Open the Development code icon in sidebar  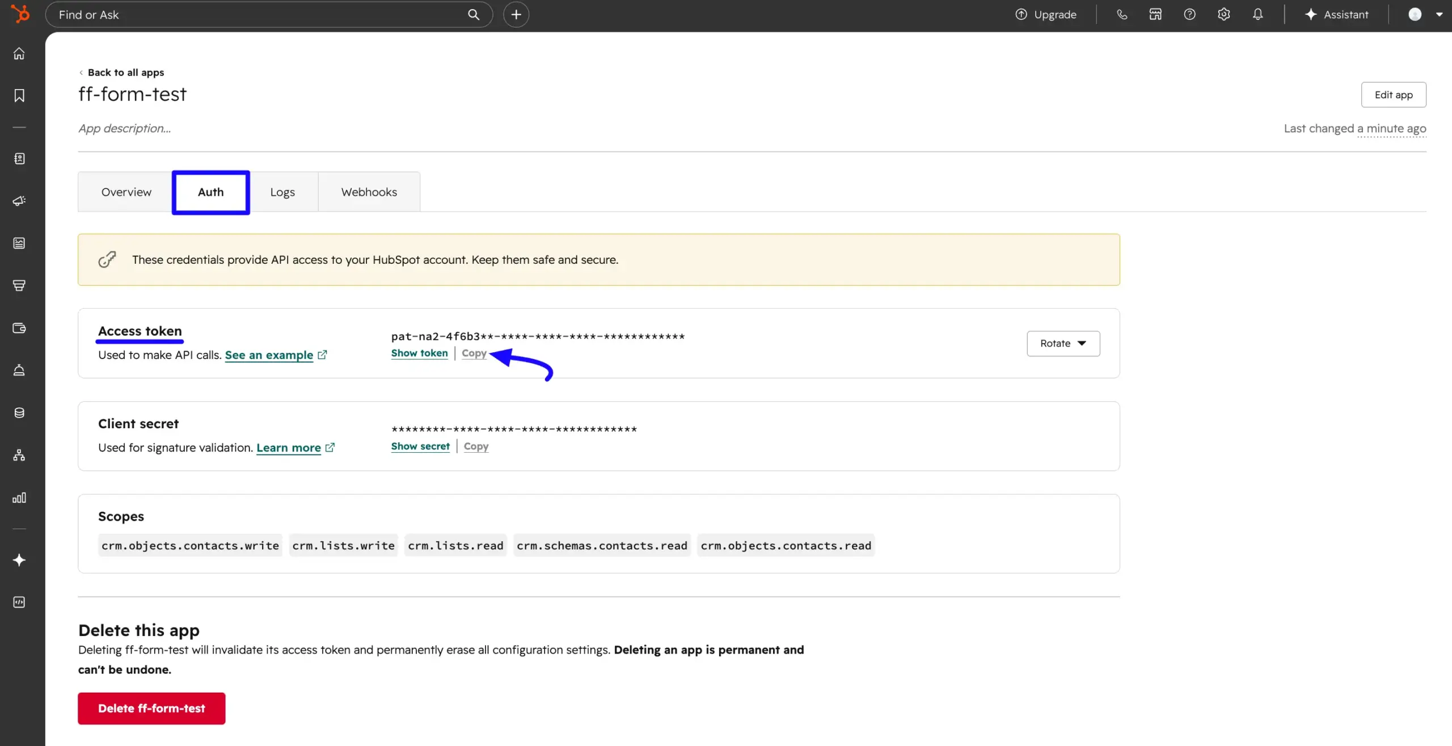[19, 602]
